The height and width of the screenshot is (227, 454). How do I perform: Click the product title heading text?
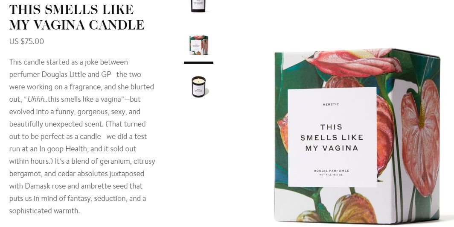(x=77, y=17)
